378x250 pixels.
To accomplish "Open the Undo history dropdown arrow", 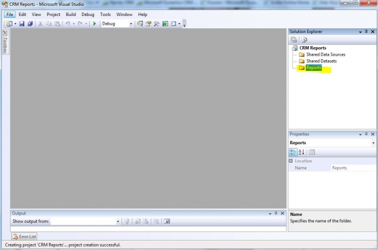I will pyautogui.click(x=74, y=24).
